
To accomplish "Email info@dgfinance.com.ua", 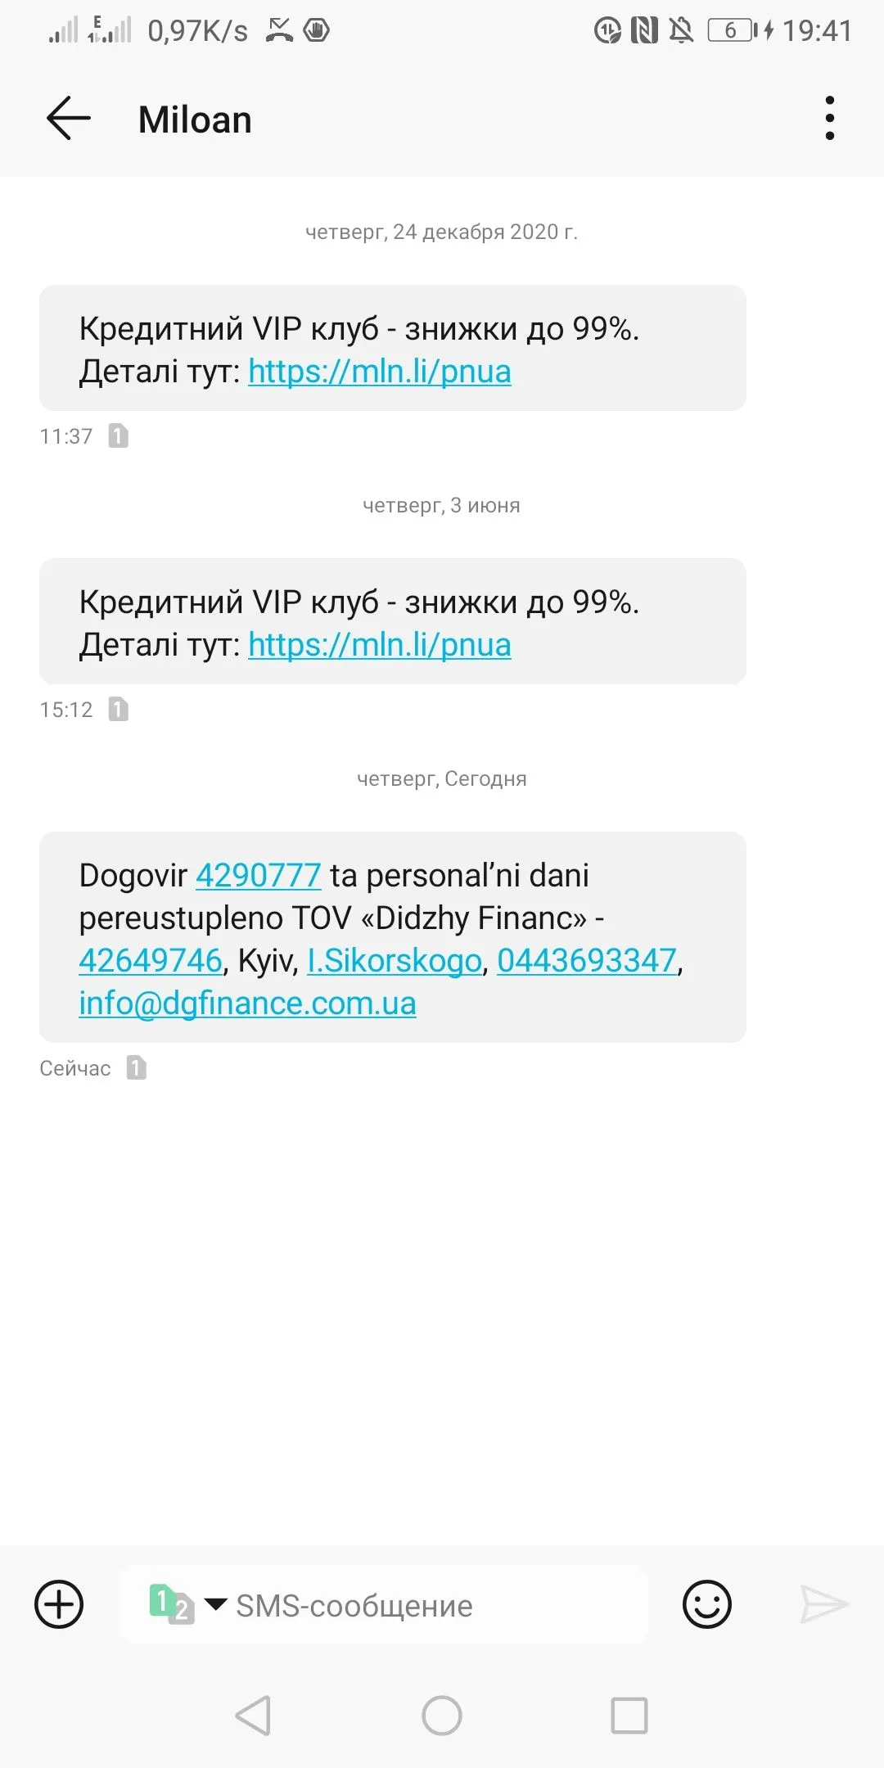I will pos(247,1004).
